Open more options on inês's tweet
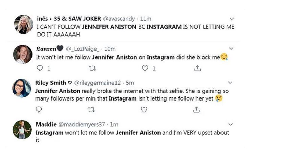Viewport: 294px width, 156px height. point(231,19)
